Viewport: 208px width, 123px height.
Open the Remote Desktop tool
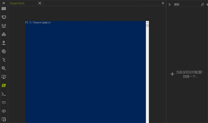(4, 77)
